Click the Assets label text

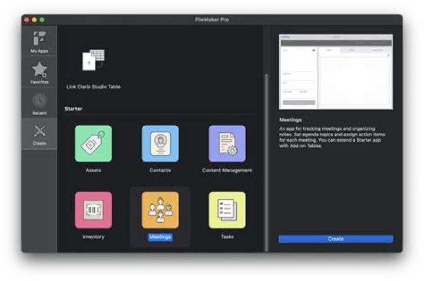[x=93, y=170]
